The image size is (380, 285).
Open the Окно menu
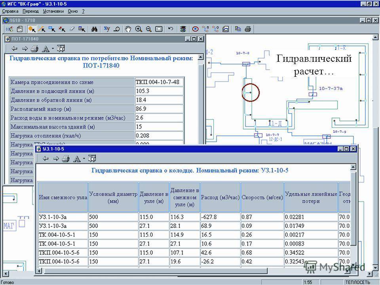[x=73, y=11]
